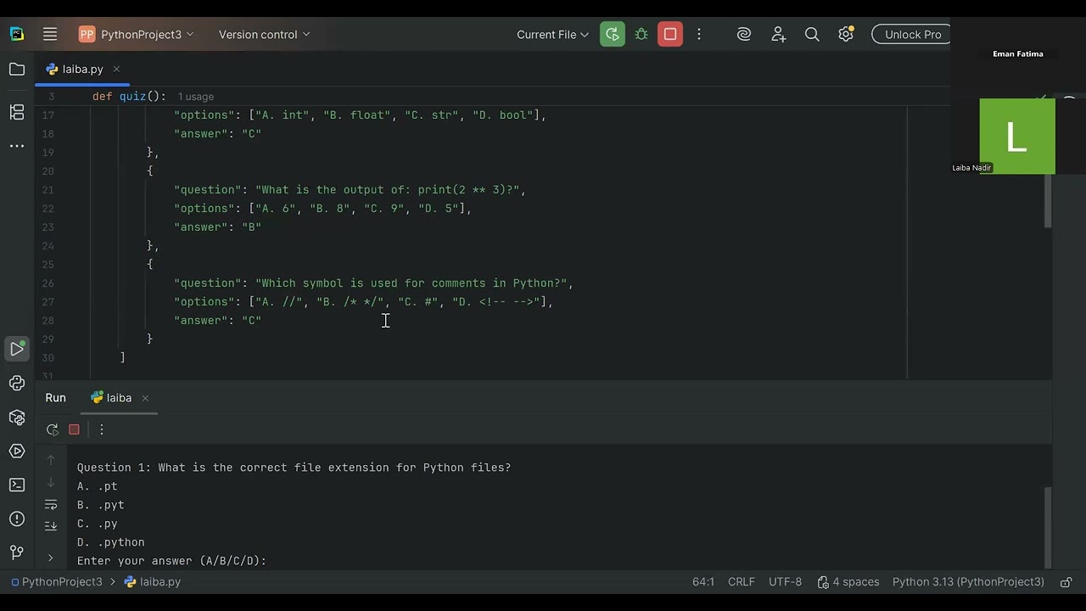The image size is (1086, 611).
Task: Expand the PythonProject3 project dropdown
Action: point(137,35)
